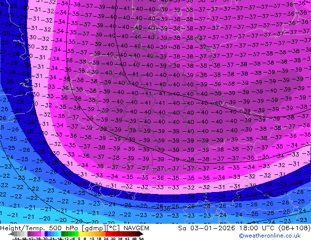Click the 536 contour height label
This screenshot has width=311, height=240.
(x=165, y=209)
